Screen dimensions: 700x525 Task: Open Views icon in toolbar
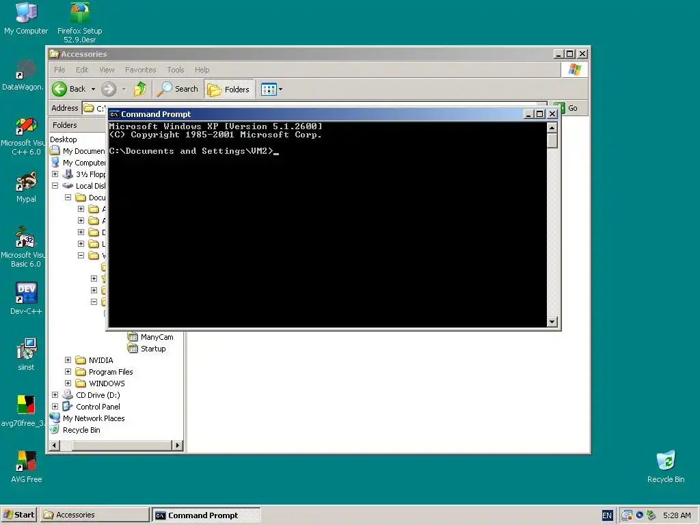269,90
